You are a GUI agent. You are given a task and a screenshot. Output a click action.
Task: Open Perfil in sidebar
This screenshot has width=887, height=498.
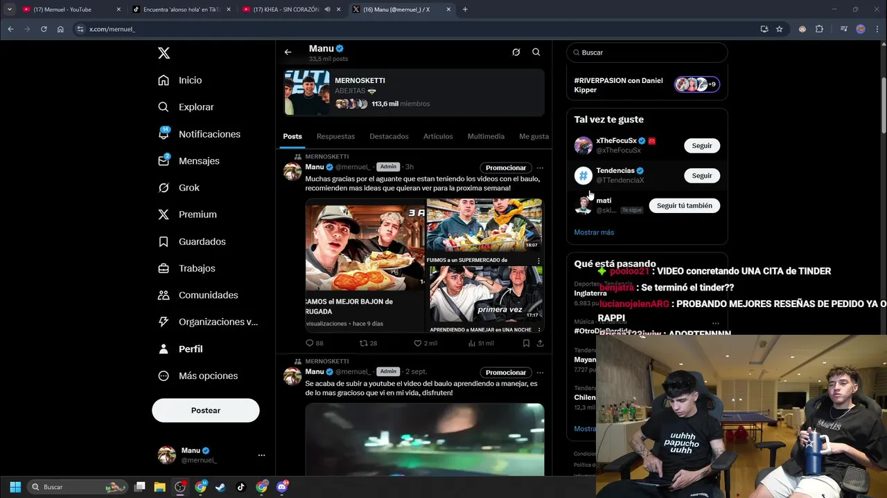coord(180,349)
